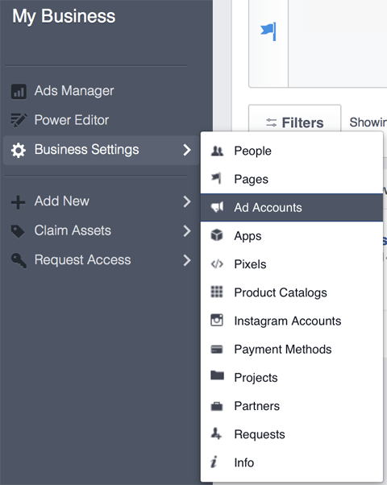Go to Requests in submenu

292,434
